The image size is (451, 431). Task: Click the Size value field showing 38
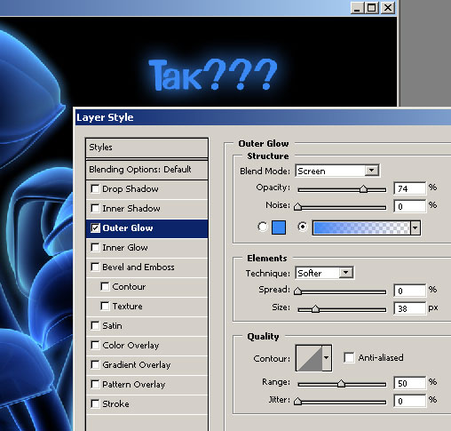tap(410, 308)
